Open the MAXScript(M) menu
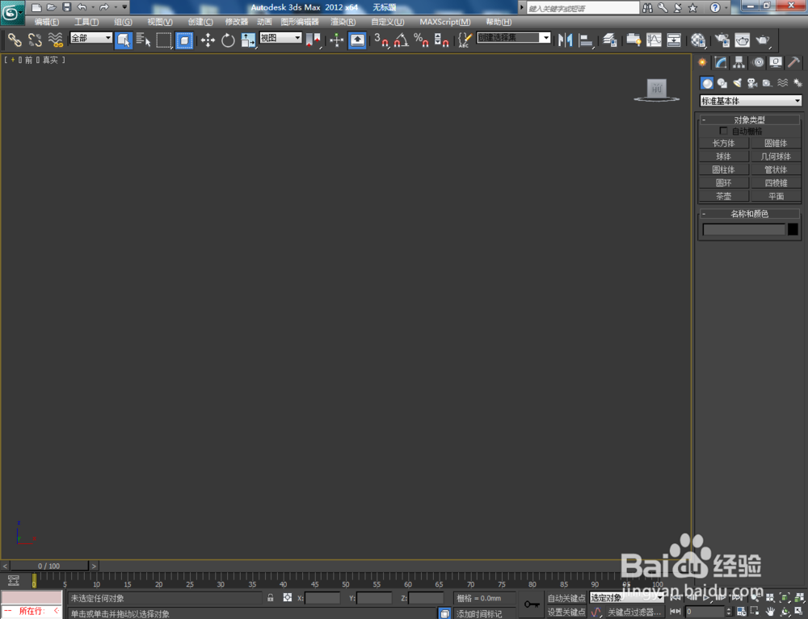Image resolution: width=808 pixels, height=619 pixels. point(445,22)
